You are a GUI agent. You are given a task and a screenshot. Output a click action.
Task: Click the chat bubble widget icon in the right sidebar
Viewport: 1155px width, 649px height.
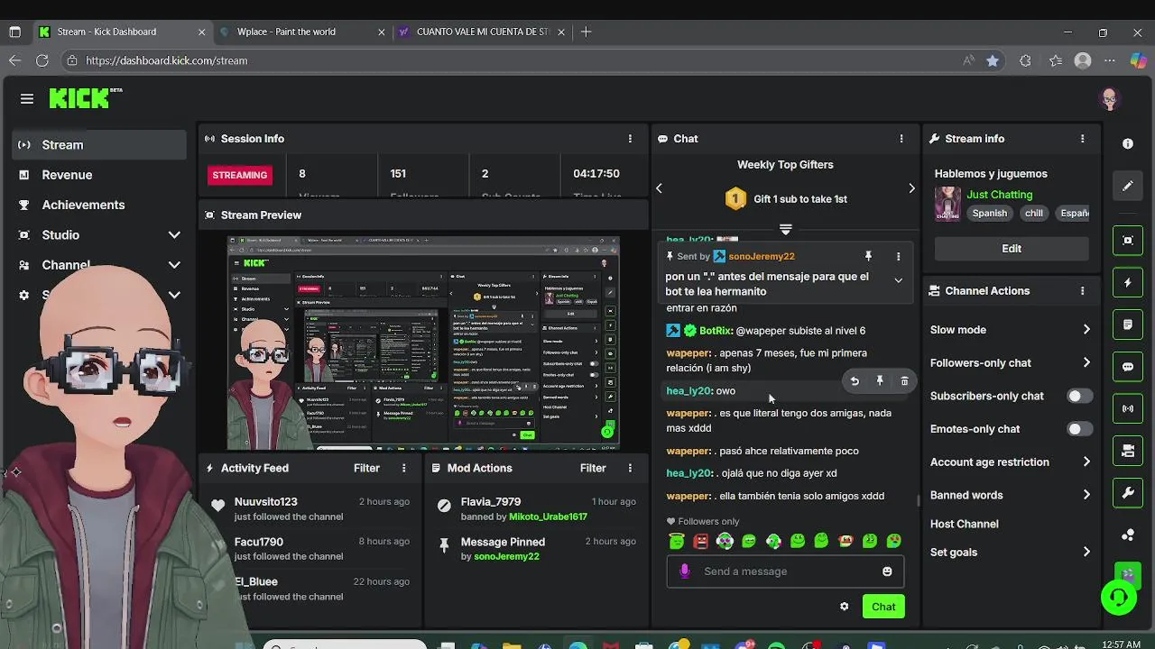[1128, 367]
